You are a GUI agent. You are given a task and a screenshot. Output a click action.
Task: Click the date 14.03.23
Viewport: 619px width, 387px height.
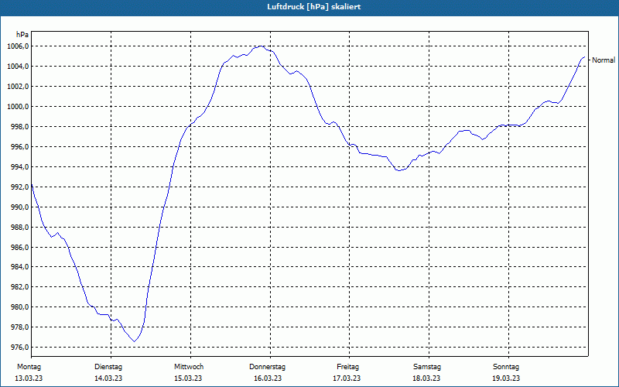point(108,378)
